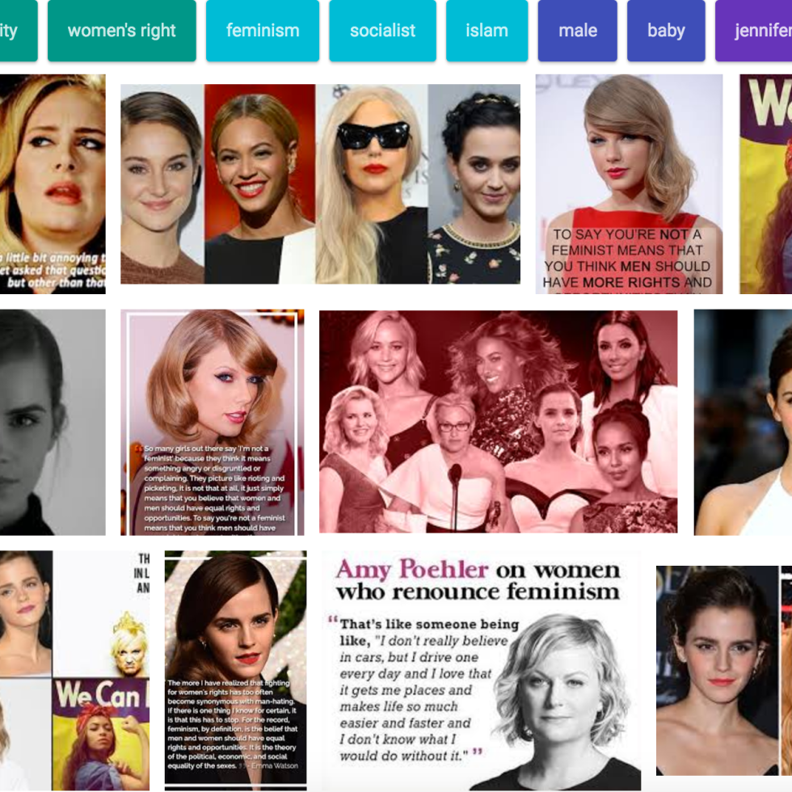This screenshot has height=792, width=792.
Task: Open the "TO SAY YOU'RE NOT A FEMINIST" image
Action: coord(629,184)
